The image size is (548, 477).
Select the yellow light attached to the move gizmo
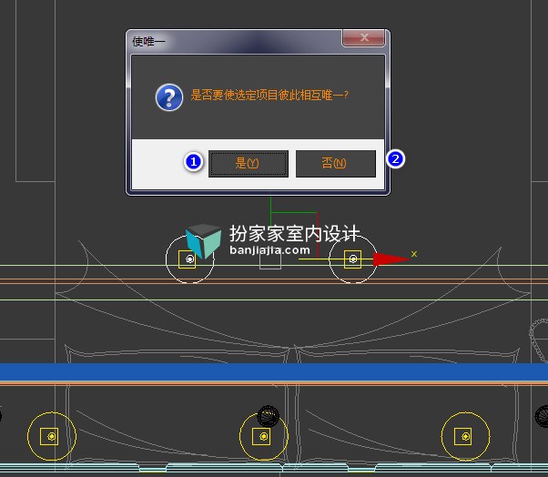pos(353,259)
